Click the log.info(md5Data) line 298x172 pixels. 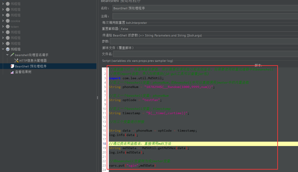pos(126,152)
